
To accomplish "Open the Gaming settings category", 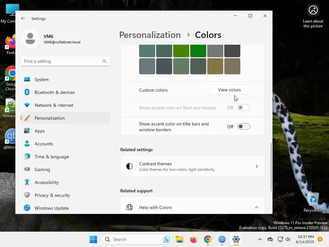I will (66, 169).
